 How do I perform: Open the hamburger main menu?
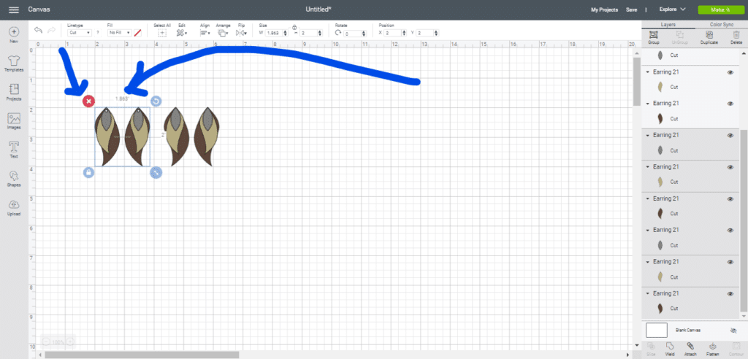tap(13, 9)
